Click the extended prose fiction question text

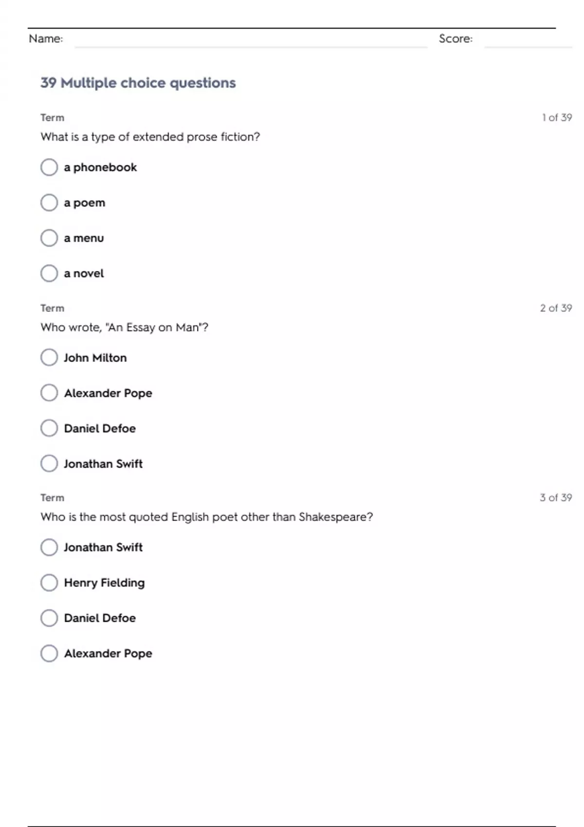pos(150,137)
